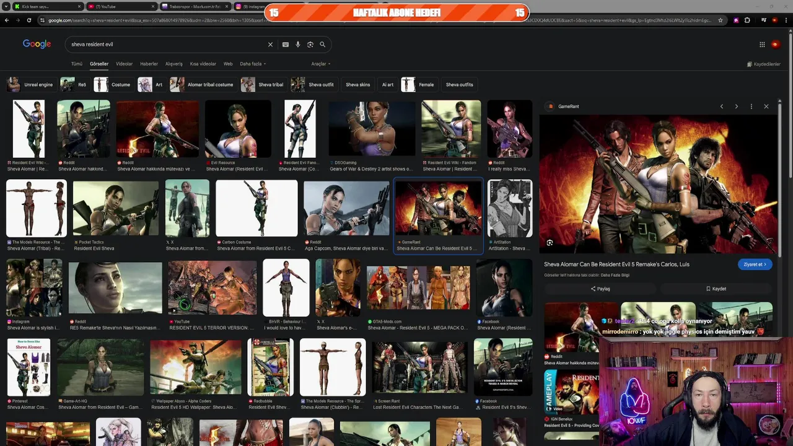Open the Google apps grid
The height and width of the screenshot is (446, 793).
[762, 44]
